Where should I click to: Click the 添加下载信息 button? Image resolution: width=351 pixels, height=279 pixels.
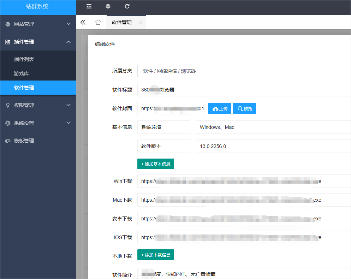156,255
